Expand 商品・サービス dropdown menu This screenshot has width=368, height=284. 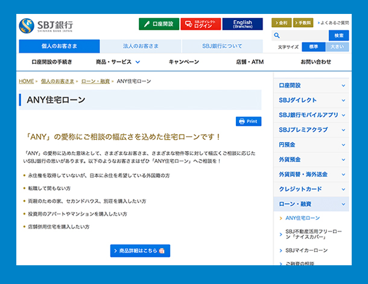118,62
